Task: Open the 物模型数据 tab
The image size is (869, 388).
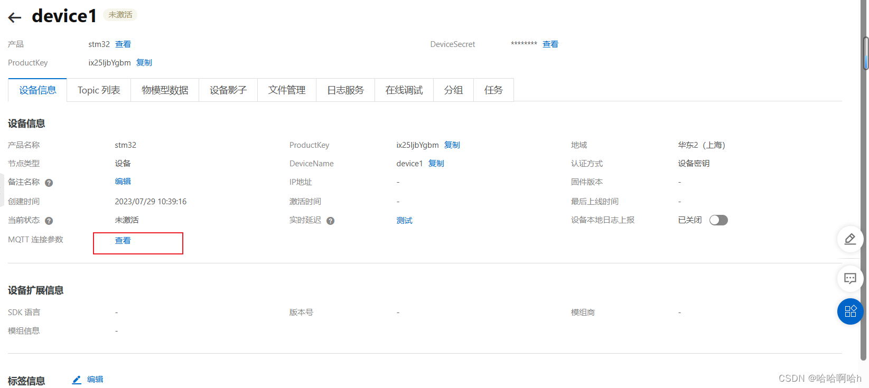Action: tap(165, 90)
